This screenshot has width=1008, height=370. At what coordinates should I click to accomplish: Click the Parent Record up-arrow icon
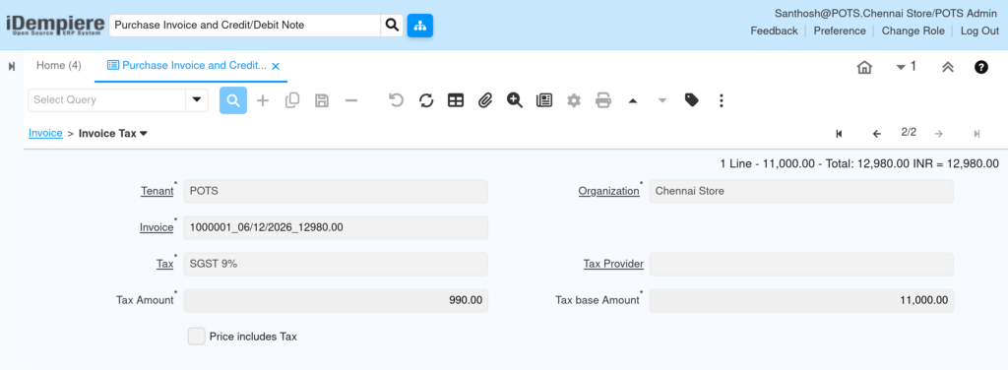click(633, 100)
